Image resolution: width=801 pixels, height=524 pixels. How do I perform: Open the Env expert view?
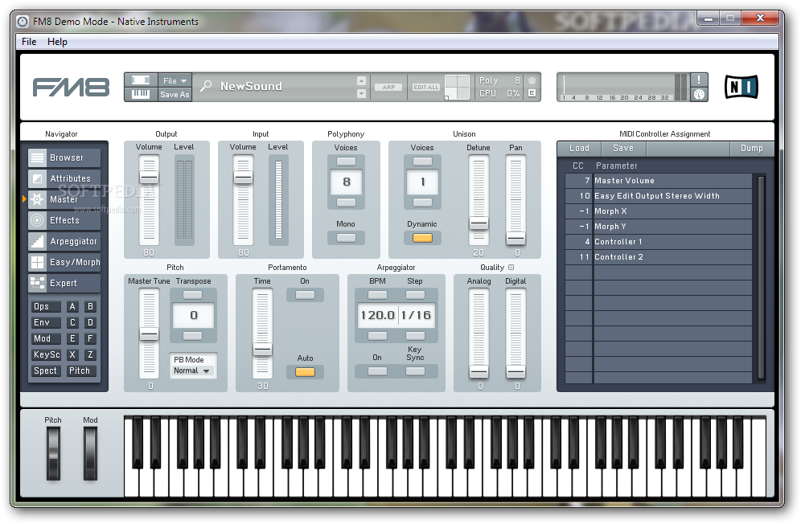coord(46,322)
